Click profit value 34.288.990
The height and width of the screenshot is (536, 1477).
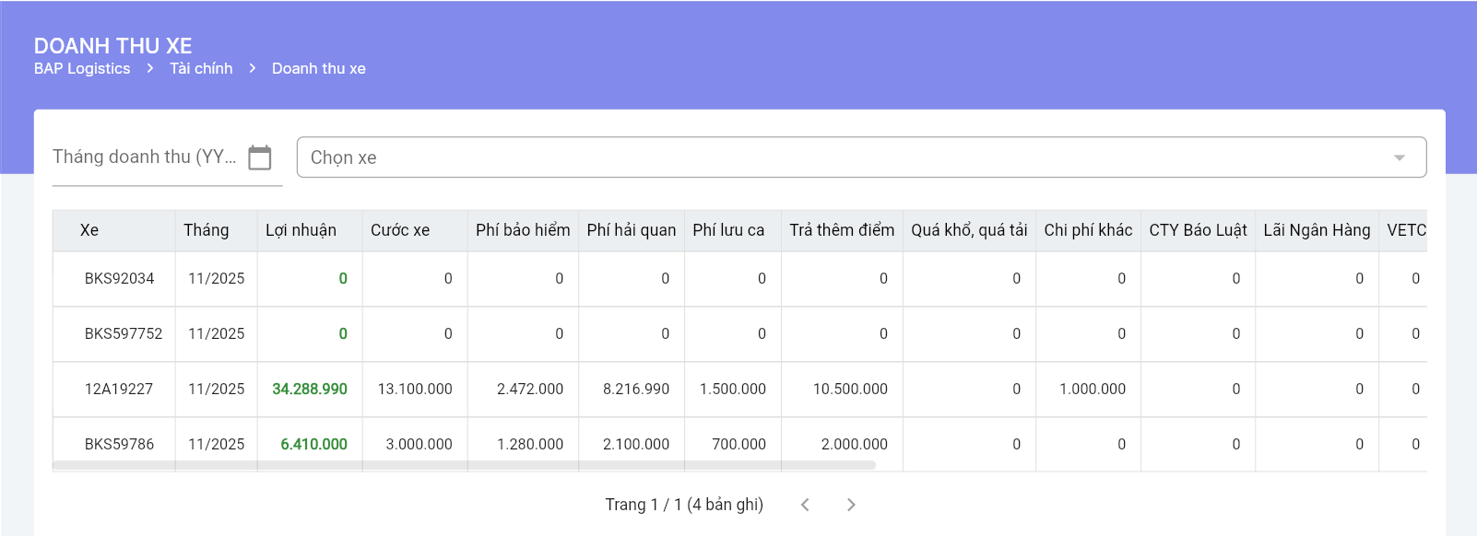coord(310,390)
